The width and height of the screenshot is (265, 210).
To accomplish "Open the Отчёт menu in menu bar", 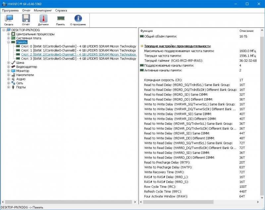I will coord(26,11).
